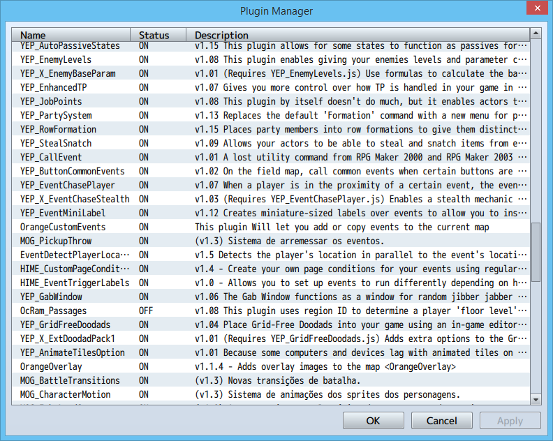Select the OrangeCustomEvents plugin

coord(271,227)
